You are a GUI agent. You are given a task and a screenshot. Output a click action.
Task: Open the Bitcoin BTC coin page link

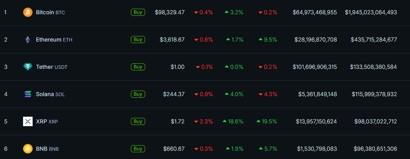tap(50, 12)
